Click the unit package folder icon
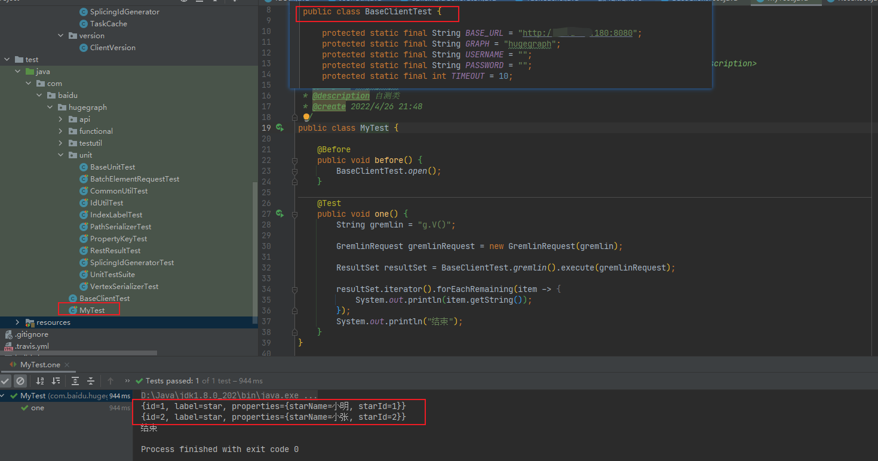The width and height of the screenshot is (878, 461). click(x=73, y=155)
